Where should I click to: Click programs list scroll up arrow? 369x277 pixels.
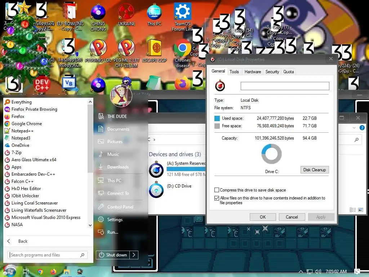click(90, 102)
